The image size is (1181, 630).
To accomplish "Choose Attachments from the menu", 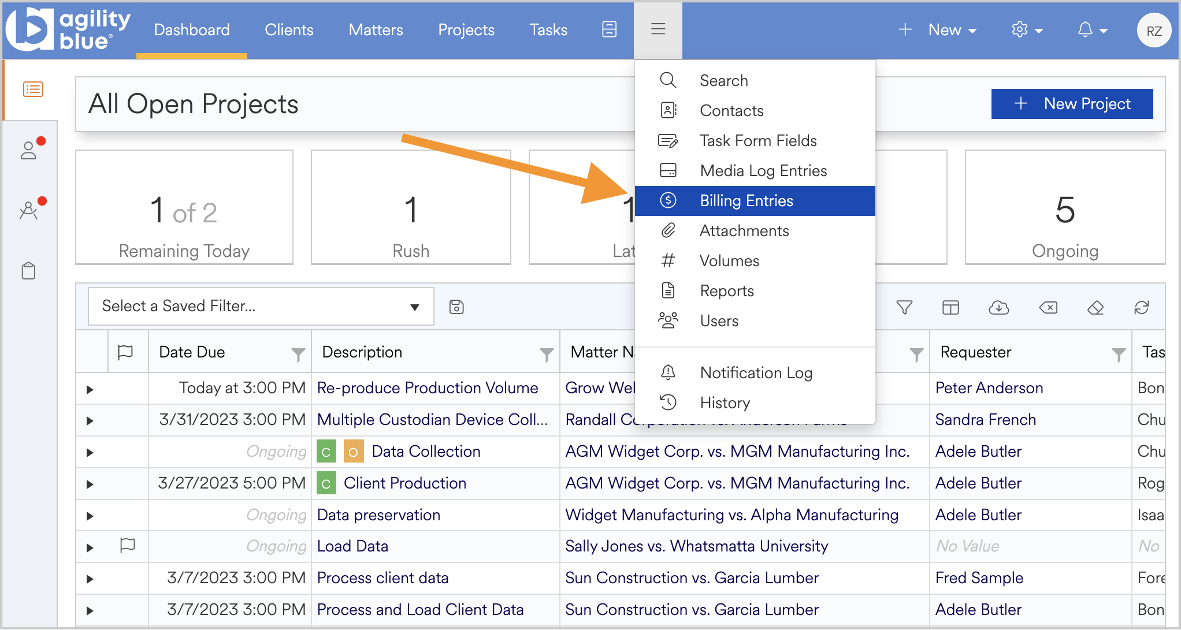I will pos(755,230).
